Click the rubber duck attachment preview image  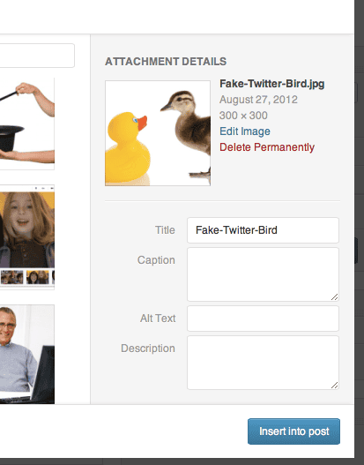[158, 133]
